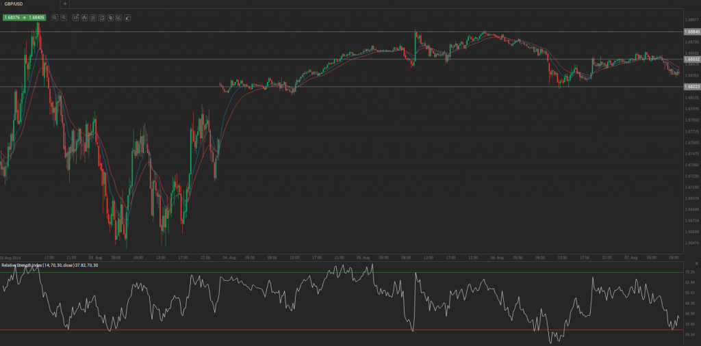
Task: Click the 70.26 RSI scale value
Action: click(x=689, y=272)
